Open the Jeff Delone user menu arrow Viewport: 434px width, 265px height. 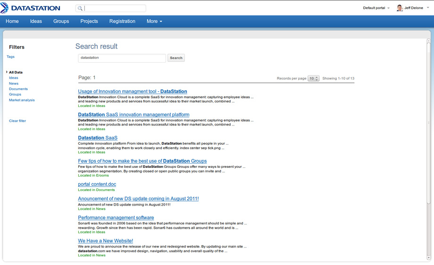428,8
